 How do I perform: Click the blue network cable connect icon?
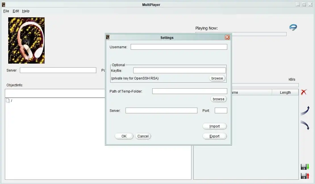(x=293, y=27)
